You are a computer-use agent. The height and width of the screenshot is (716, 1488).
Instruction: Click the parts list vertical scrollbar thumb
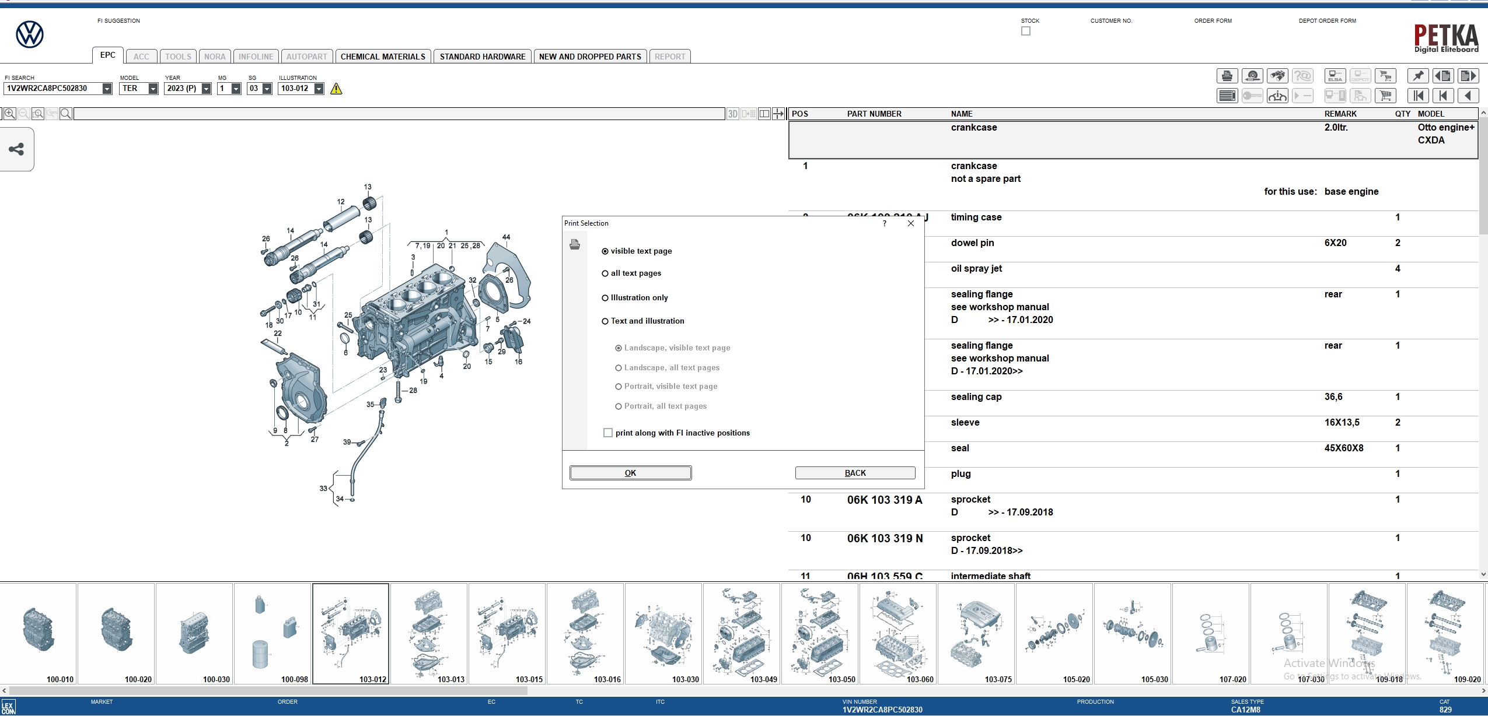pyautogui.click(x=1483, y=176)
